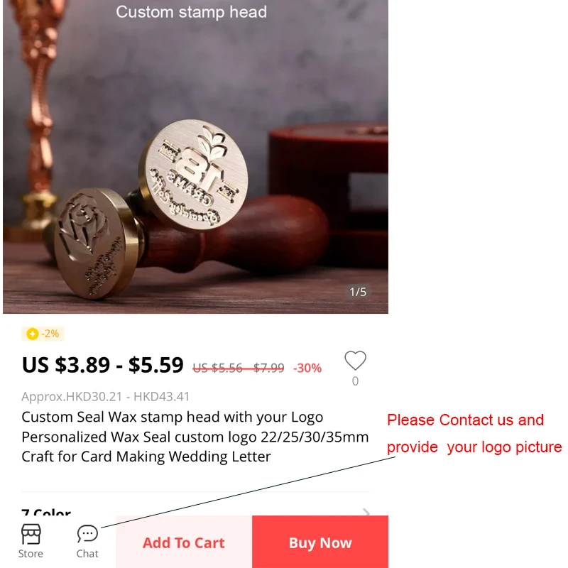Click the product title text
The height and width of the screenshot is (568, 568).
pyautogui.click(x=195, y=437)
